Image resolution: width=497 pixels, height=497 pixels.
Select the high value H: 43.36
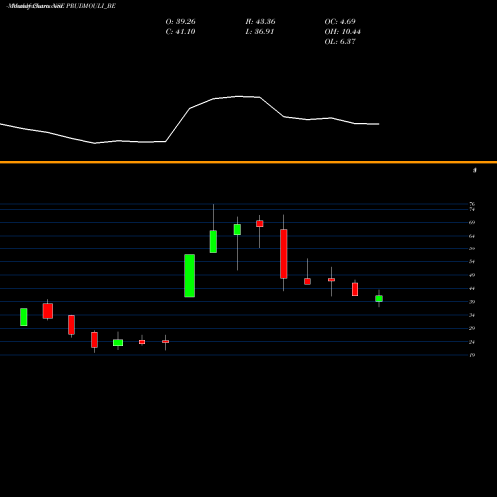click(x=260, y=22)
